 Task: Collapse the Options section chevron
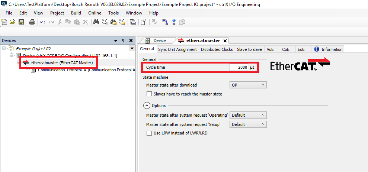(147, 106)
